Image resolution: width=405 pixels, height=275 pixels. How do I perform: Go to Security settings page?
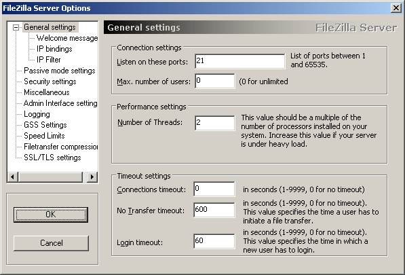coord(50,81)
